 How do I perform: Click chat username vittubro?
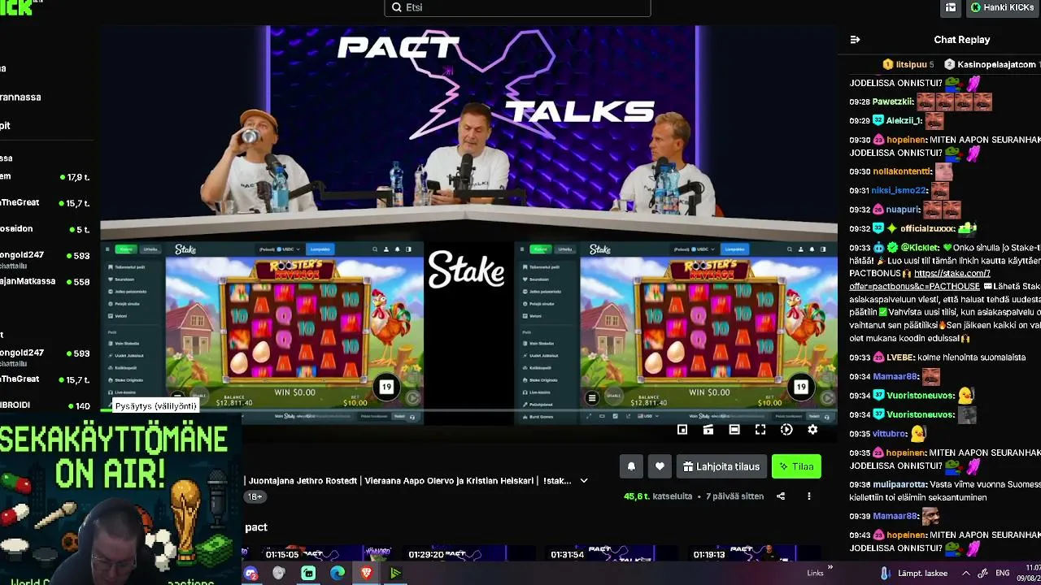point(889,434)
